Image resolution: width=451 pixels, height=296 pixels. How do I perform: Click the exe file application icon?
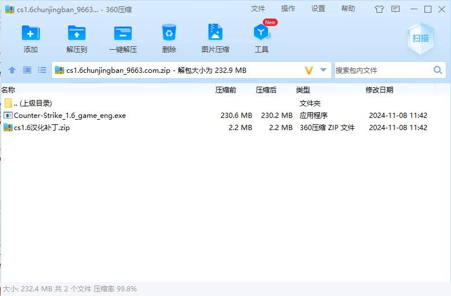pyautogui.click(x=8, y=116)
